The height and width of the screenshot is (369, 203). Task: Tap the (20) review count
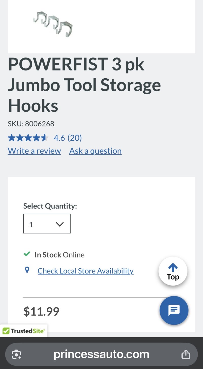(x=75, y=138)
